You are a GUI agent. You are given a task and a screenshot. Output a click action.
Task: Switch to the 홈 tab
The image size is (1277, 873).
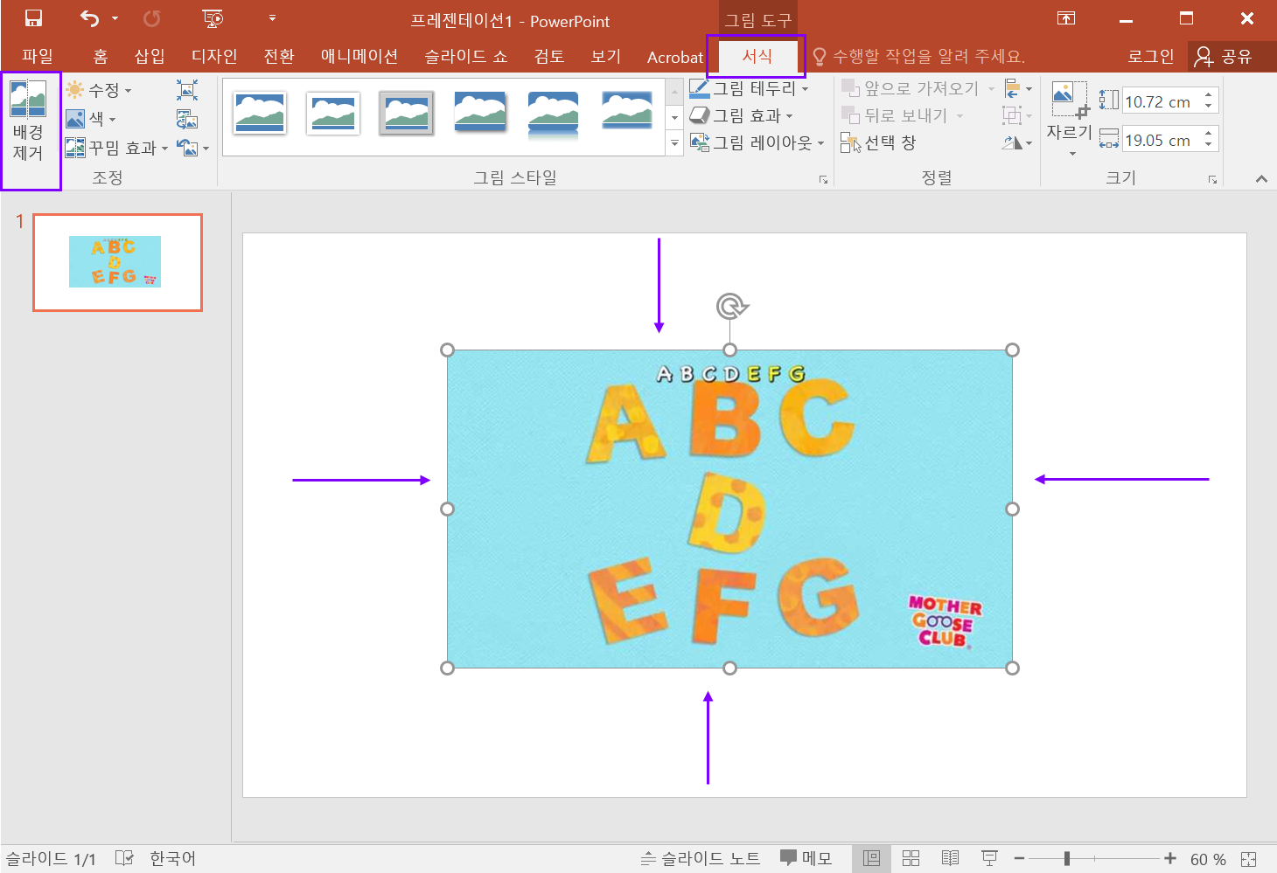click(101, 57)
